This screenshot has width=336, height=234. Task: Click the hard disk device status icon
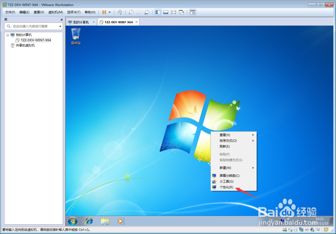(285, 230)
